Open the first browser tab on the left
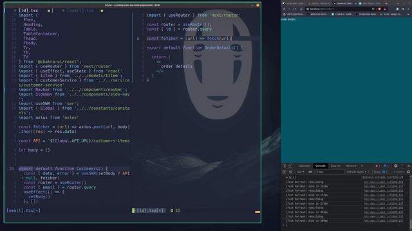 [294, 3]
